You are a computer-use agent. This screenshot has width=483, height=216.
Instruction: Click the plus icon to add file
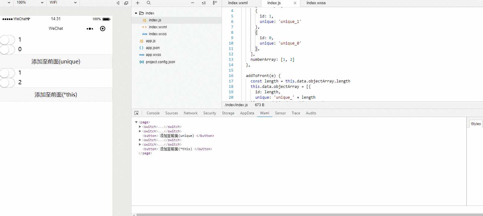click(x=137, y=3)
